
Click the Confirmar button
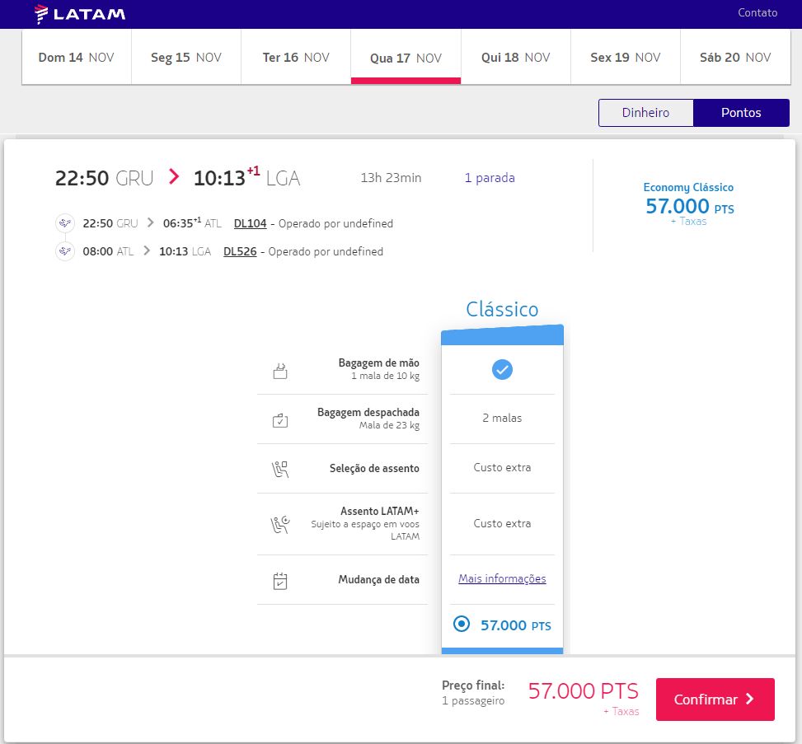tap(715, 699)
